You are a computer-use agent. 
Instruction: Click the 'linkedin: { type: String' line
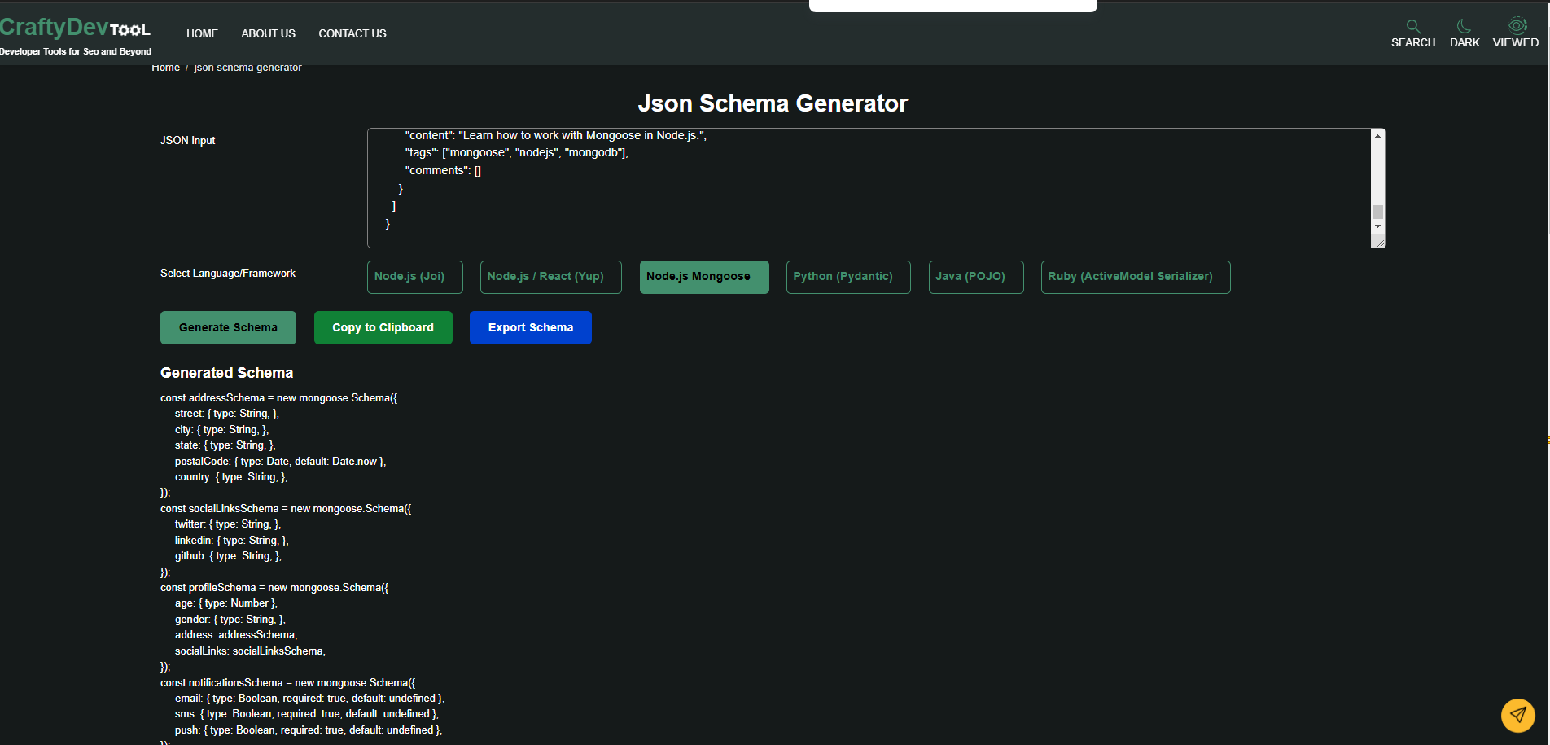click(x=231, y=541)
